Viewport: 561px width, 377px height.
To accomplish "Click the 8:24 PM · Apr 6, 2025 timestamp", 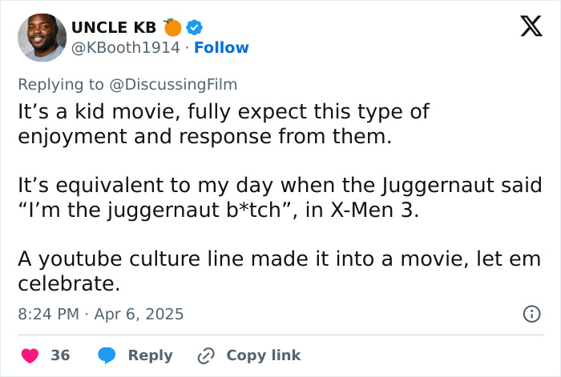I will click(101, 315).
